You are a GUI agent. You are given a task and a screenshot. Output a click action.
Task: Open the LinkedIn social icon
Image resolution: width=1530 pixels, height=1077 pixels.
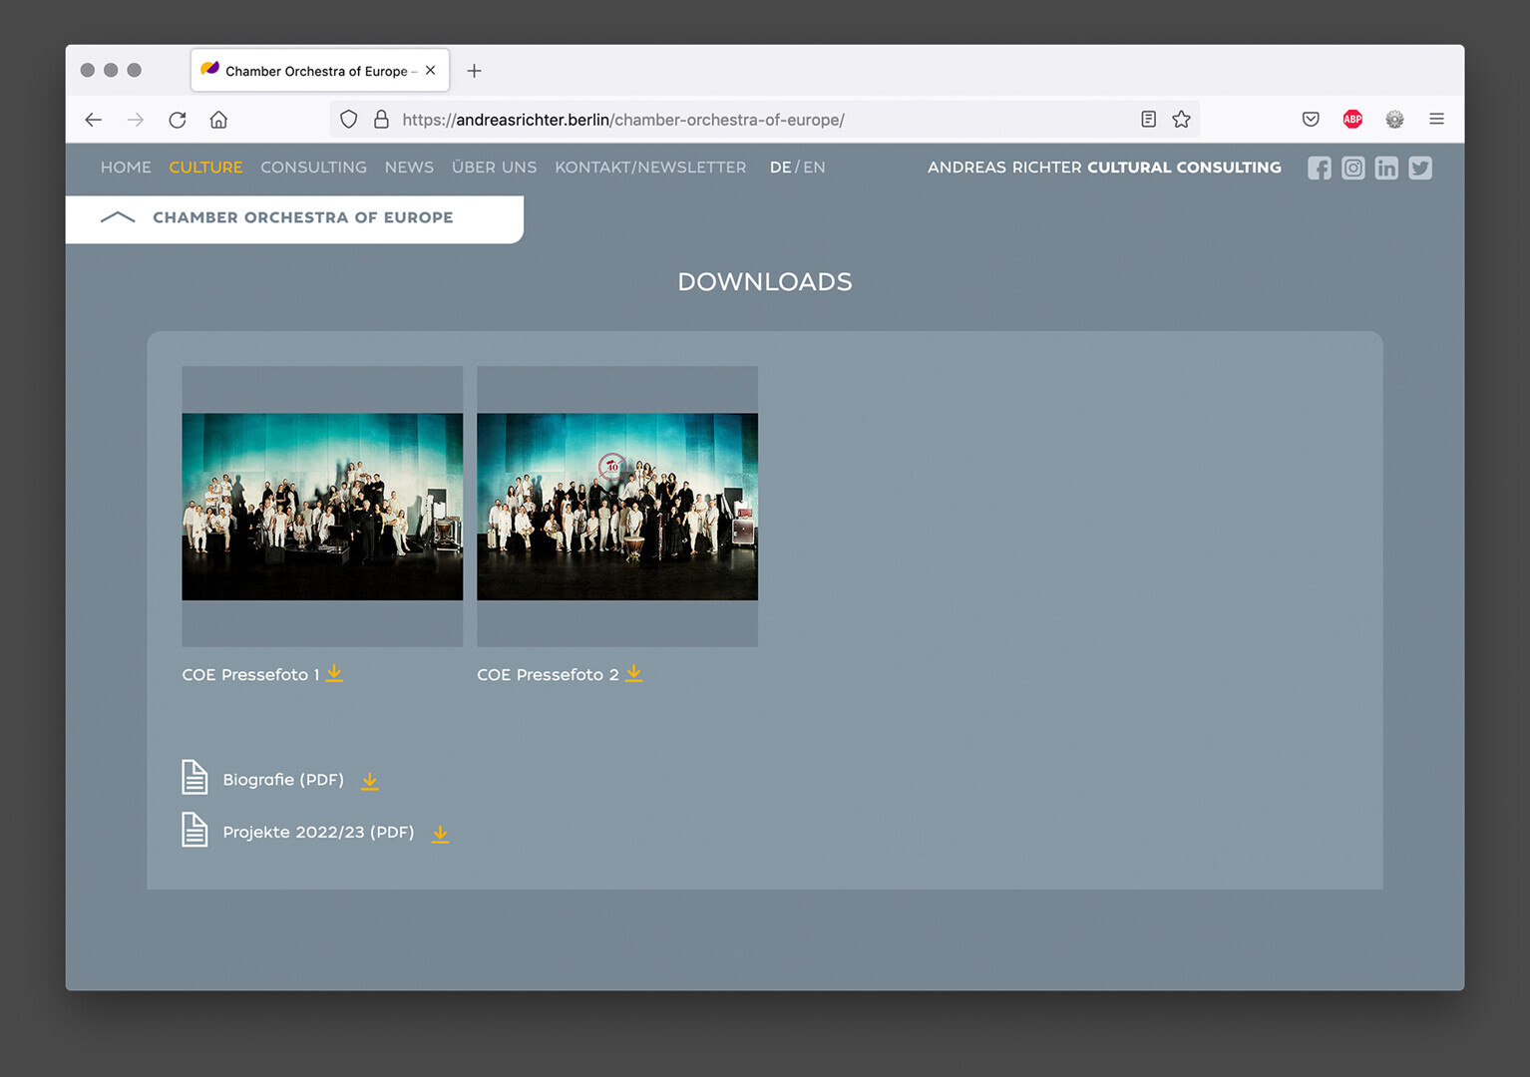[x=1386, y=169]
